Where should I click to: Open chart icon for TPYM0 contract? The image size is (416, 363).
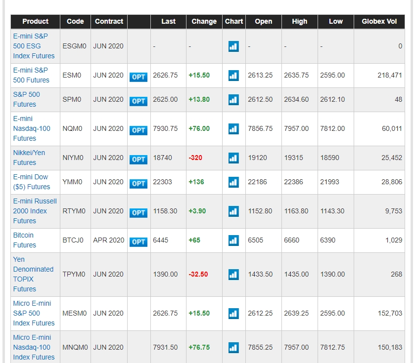point(233,275)
